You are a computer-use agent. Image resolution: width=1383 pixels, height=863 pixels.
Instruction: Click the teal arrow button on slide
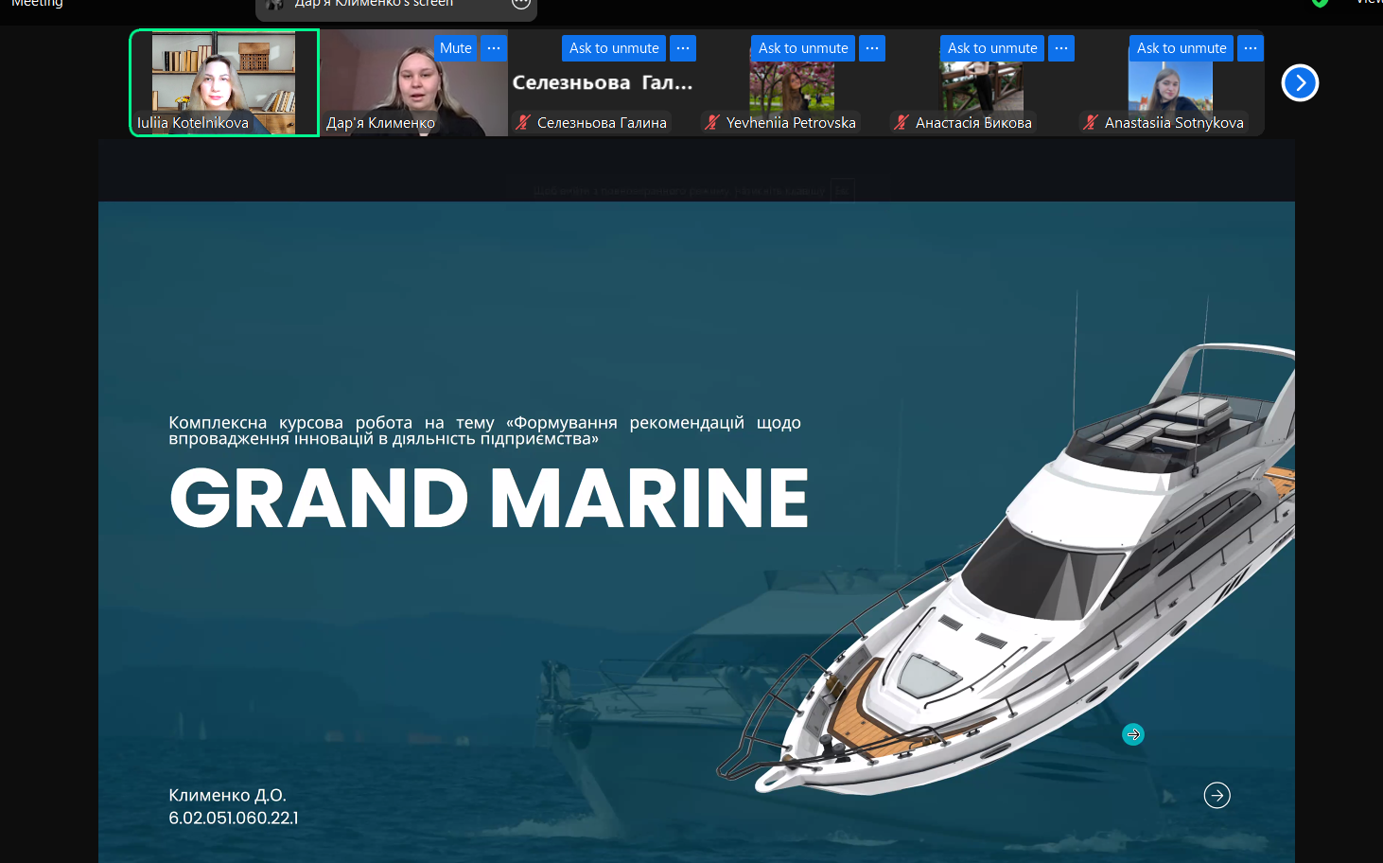[1133, 734]
